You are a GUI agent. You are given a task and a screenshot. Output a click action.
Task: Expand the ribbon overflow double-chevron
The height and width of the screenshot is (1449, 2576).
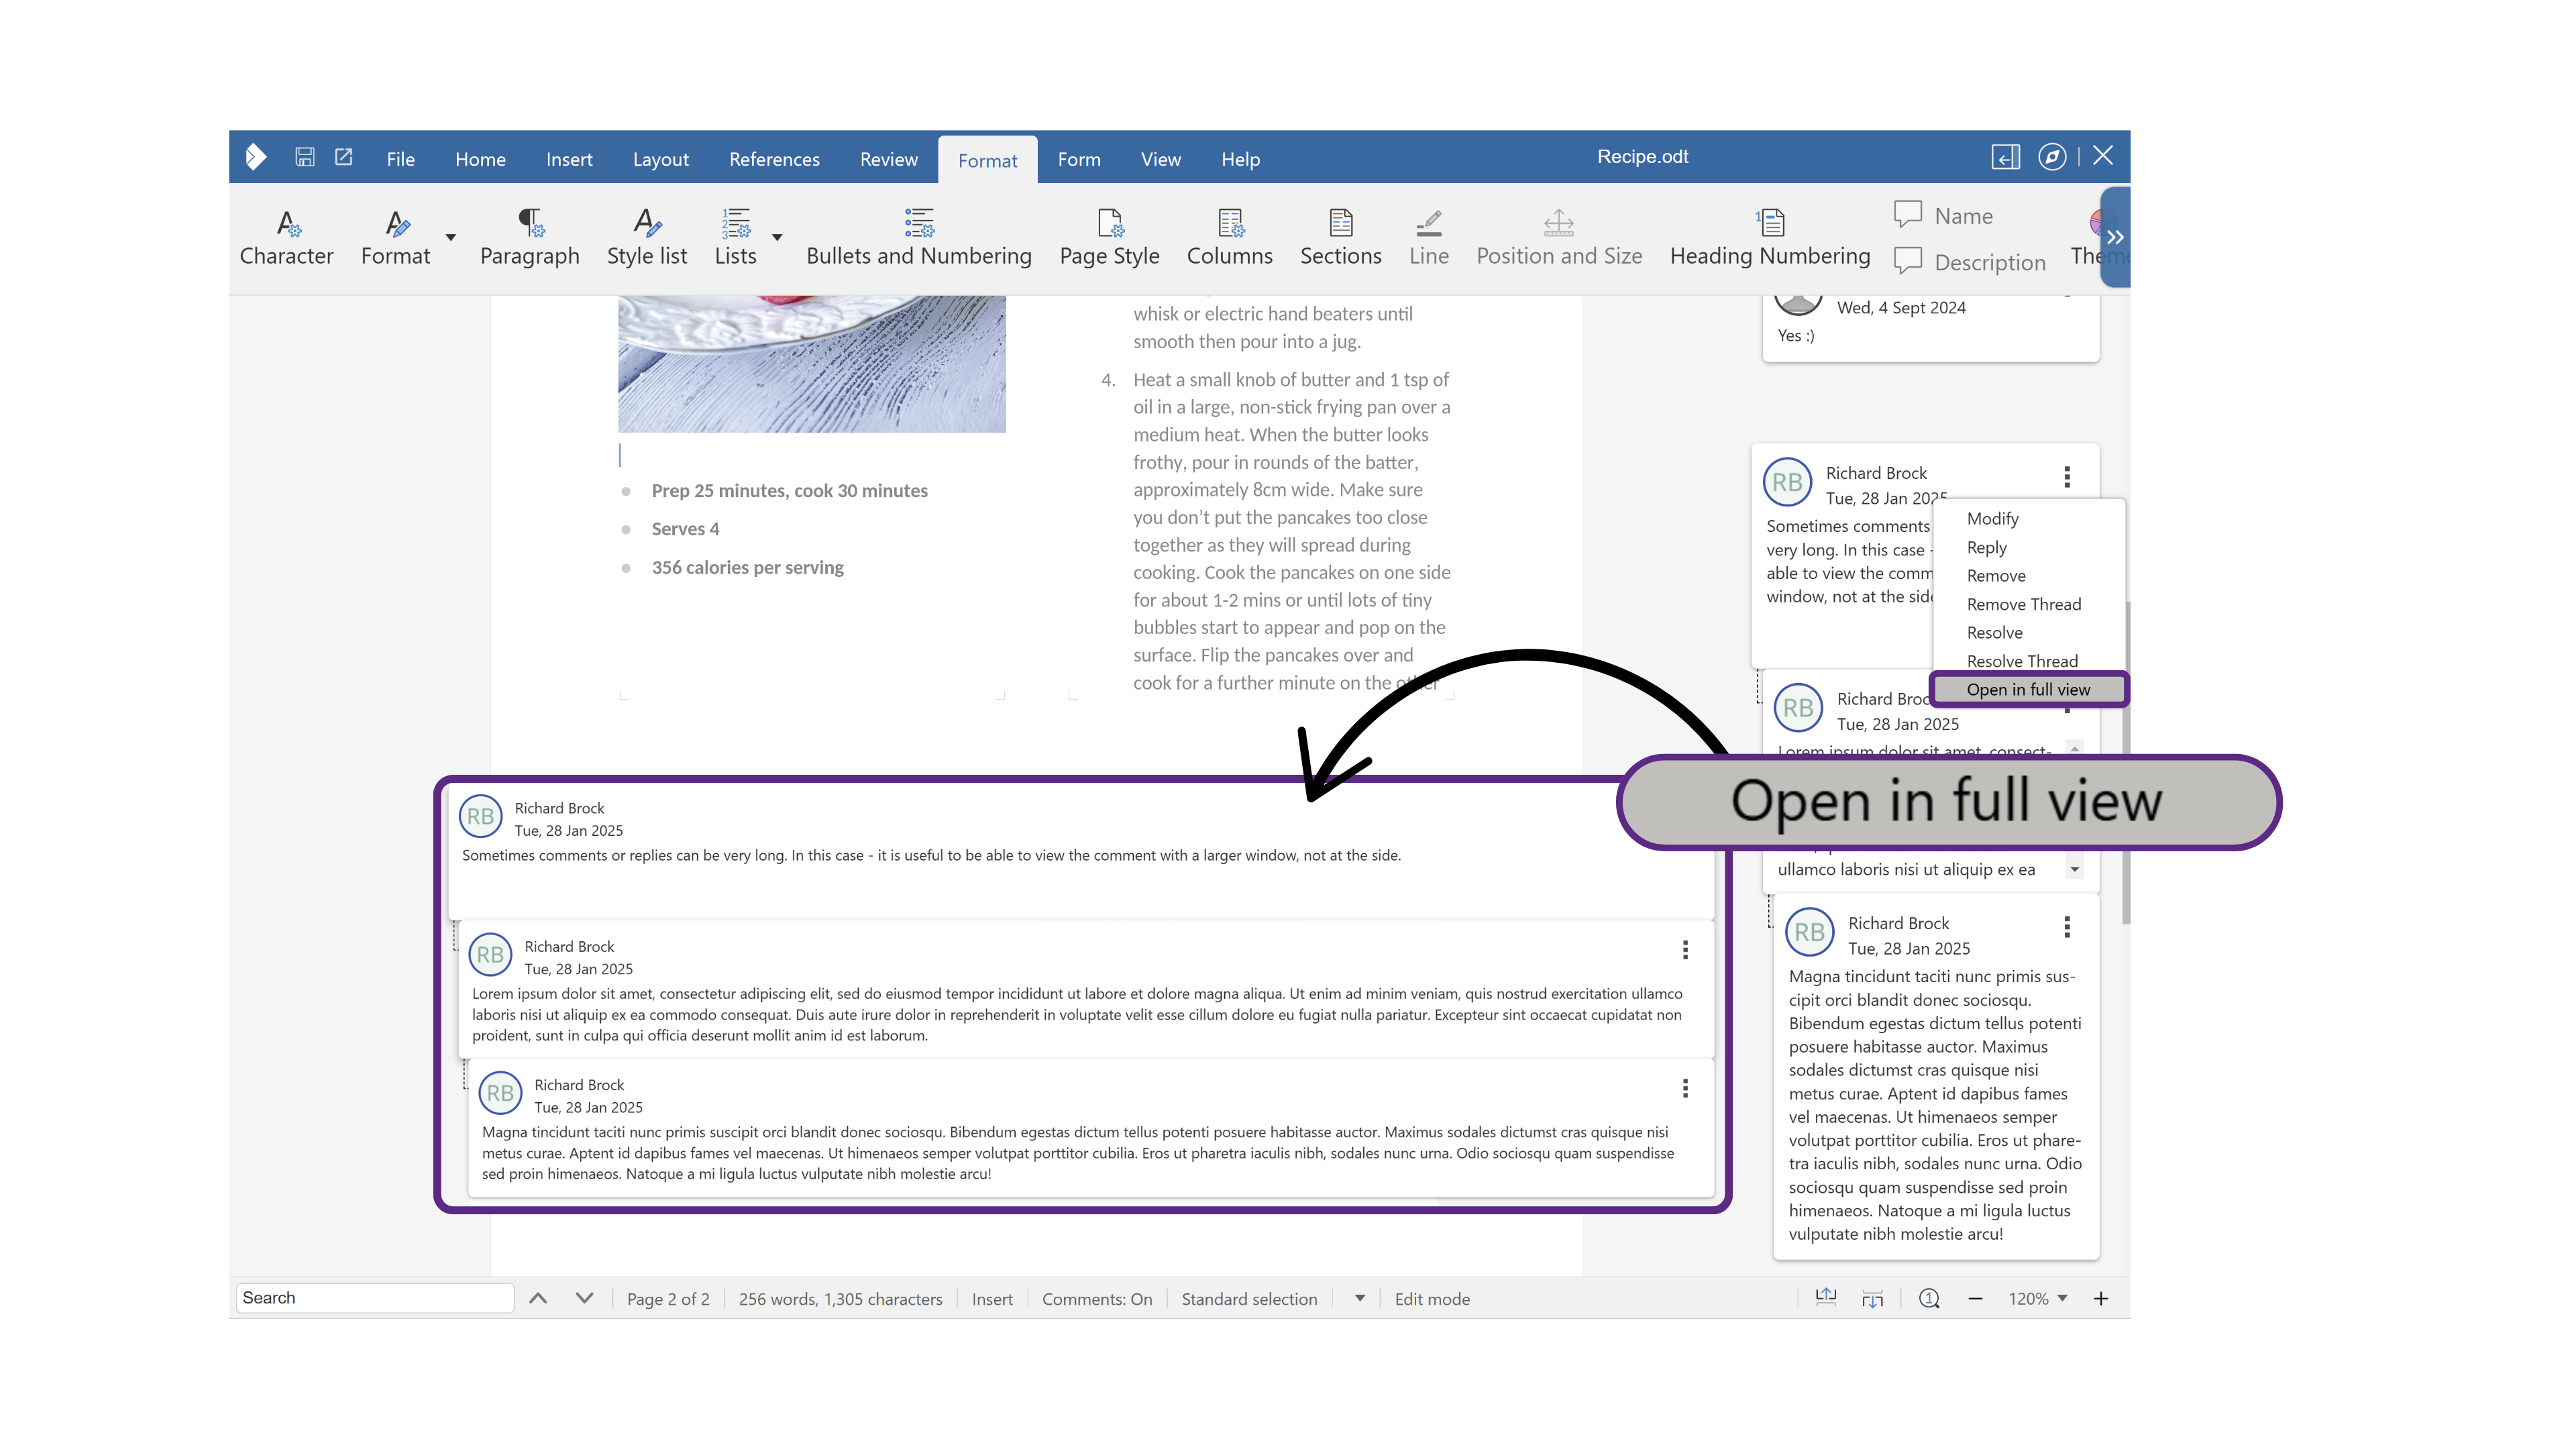pos(2115,238)
